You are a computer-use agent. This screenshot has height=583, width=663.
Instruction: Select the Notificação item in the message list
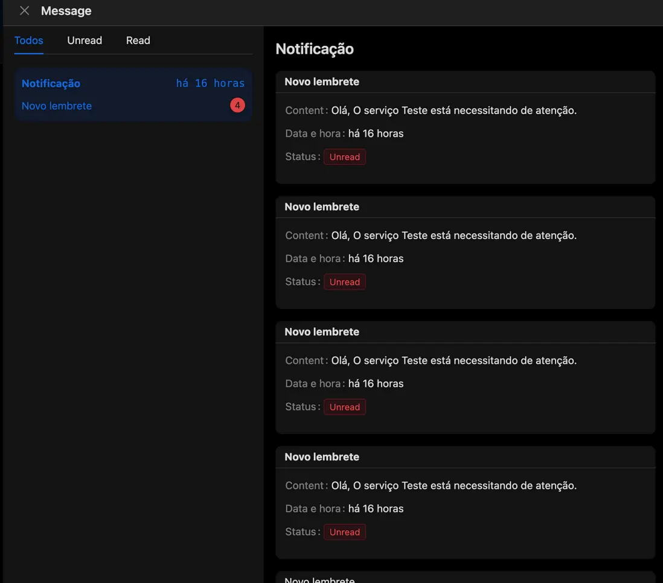[51, 83]
